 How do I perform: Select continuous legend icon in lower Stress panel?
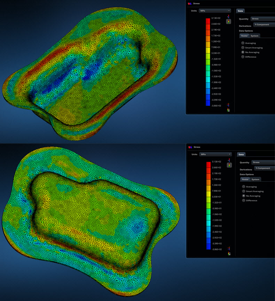click(229, 160)
